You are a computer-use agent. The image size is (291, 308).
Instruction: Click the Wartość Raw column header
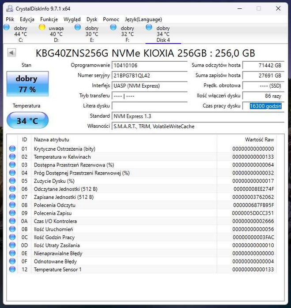[x=260, y=140]
